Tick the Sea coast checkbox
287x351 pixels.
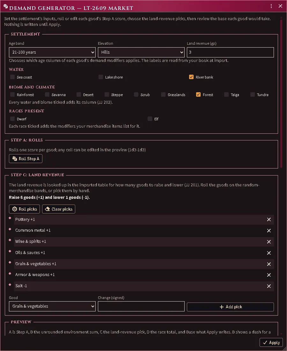tap(12, 77)
